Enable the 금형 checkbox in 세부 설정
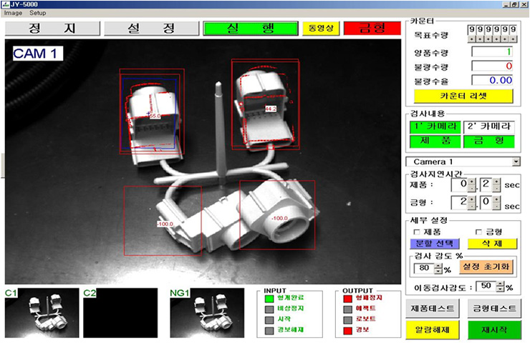Viewport: 530px width, 343px height. pyautogui.click(x=479, y=232)
